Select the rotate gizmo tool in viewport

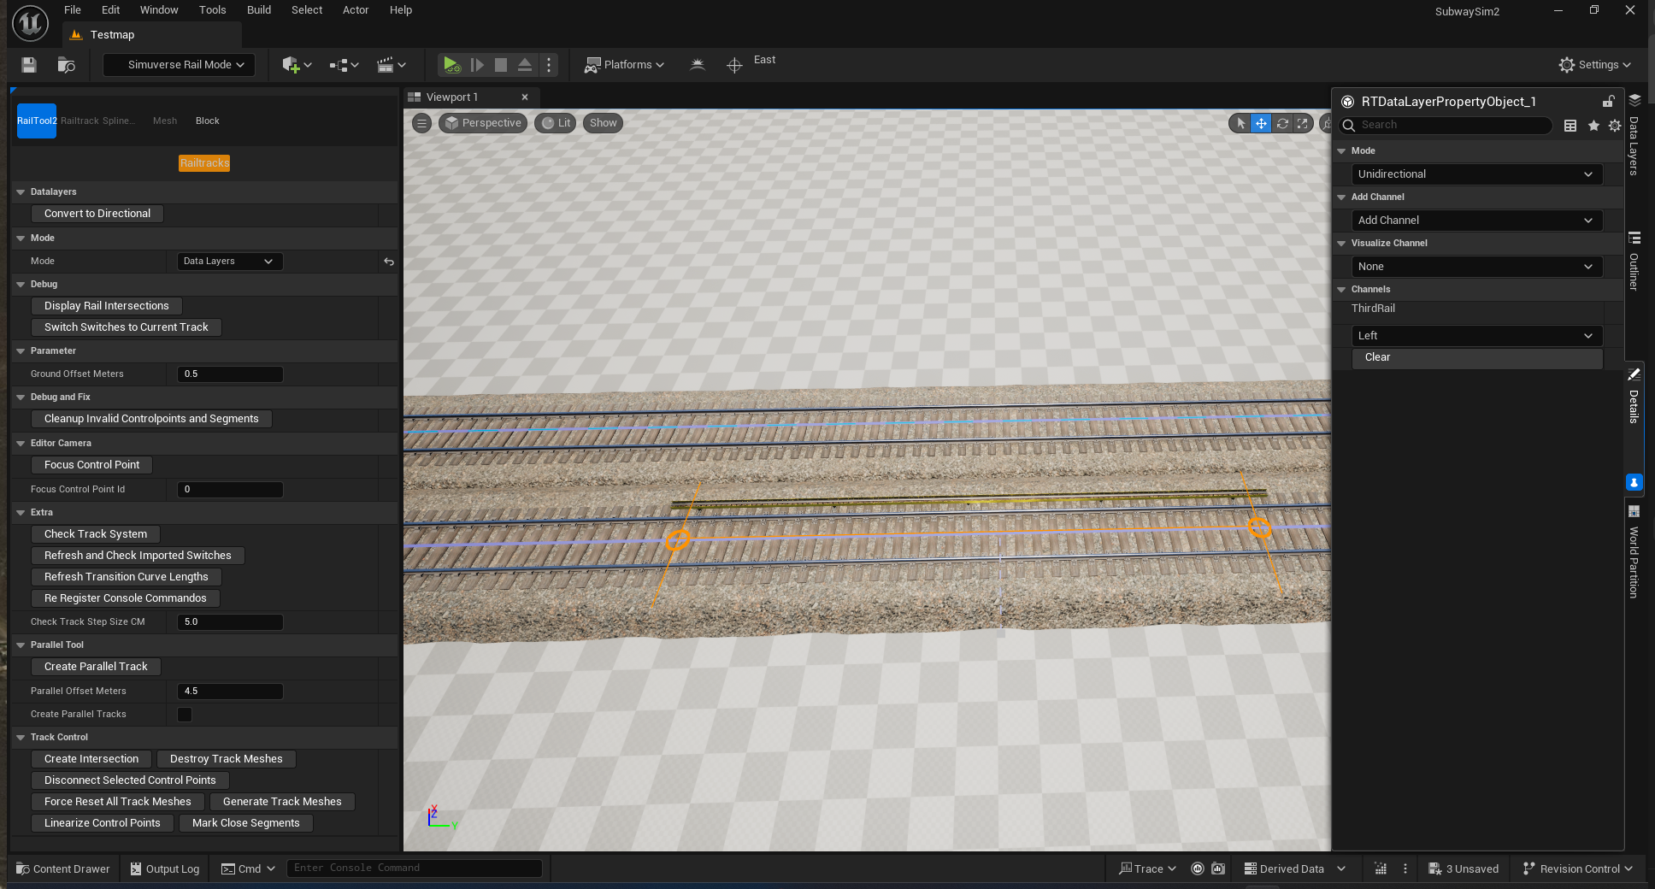coord(1282,123)
